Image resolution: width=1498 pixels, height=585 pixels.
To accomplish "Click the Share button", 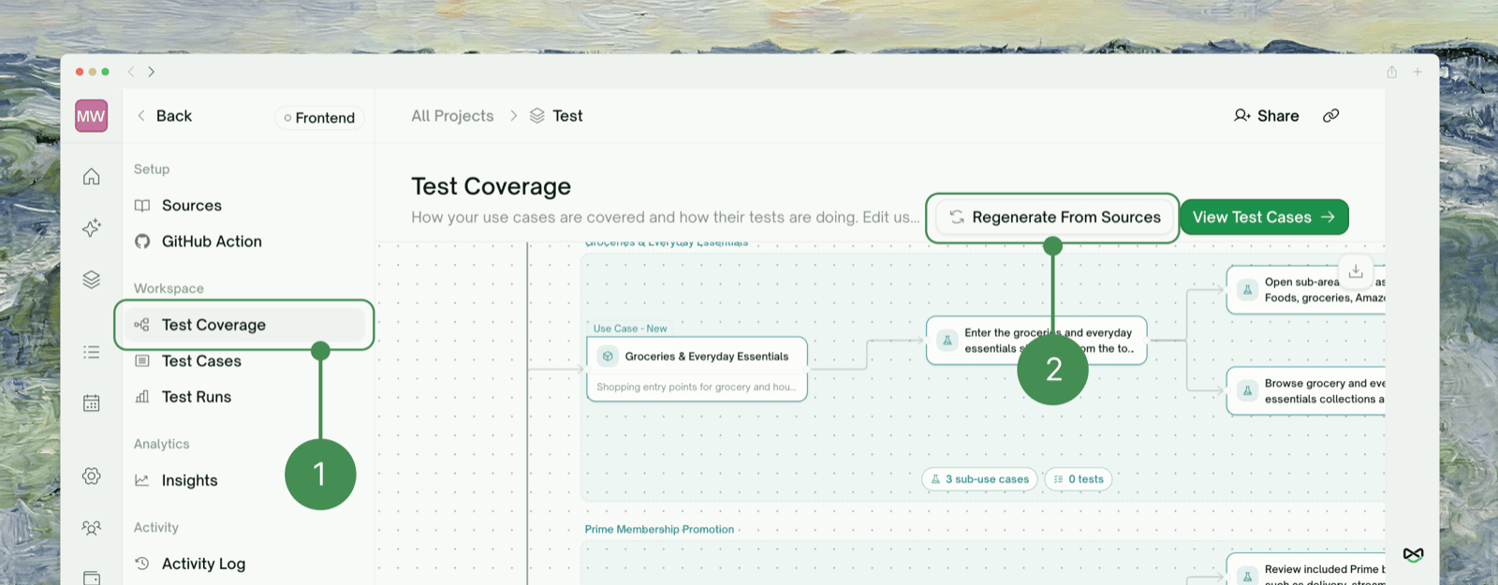I will click(x=1266, y=116).
